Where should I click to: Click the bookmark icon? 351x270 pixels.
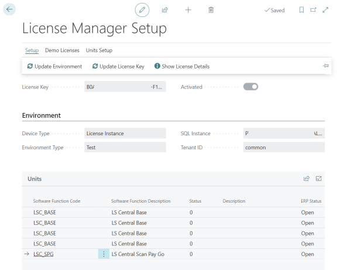coord(301,10)
